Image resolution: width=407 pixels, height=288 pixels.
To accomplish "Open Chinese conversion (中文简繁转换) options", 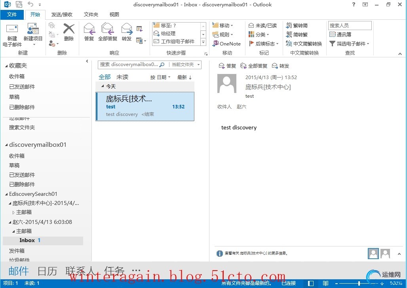I will (x=304, y=44).
